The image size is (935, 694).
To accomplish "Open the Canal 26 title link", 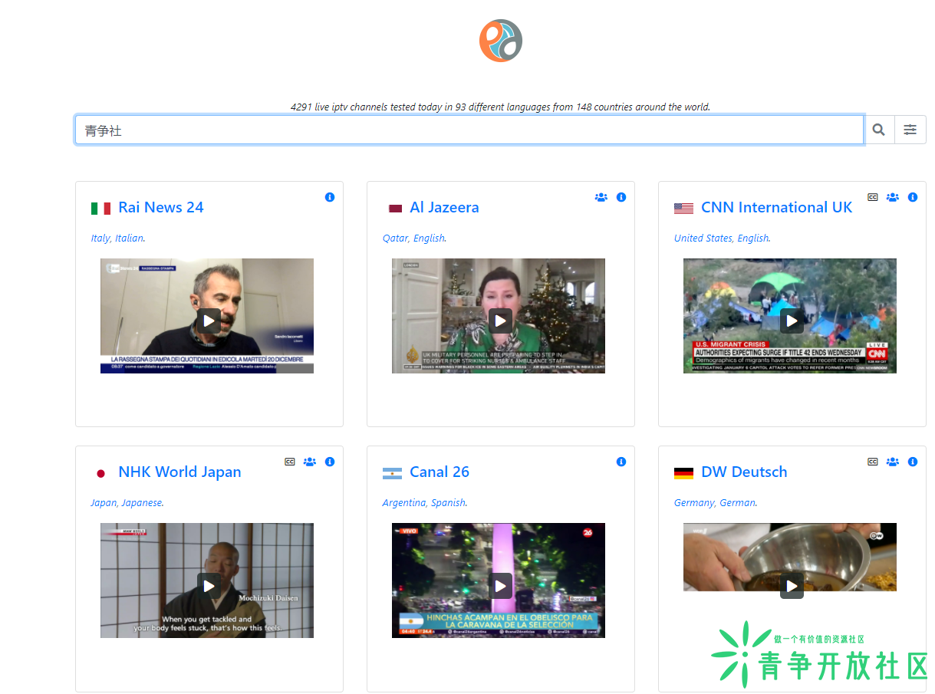I will pyautogui.click(x=440, y=472).
